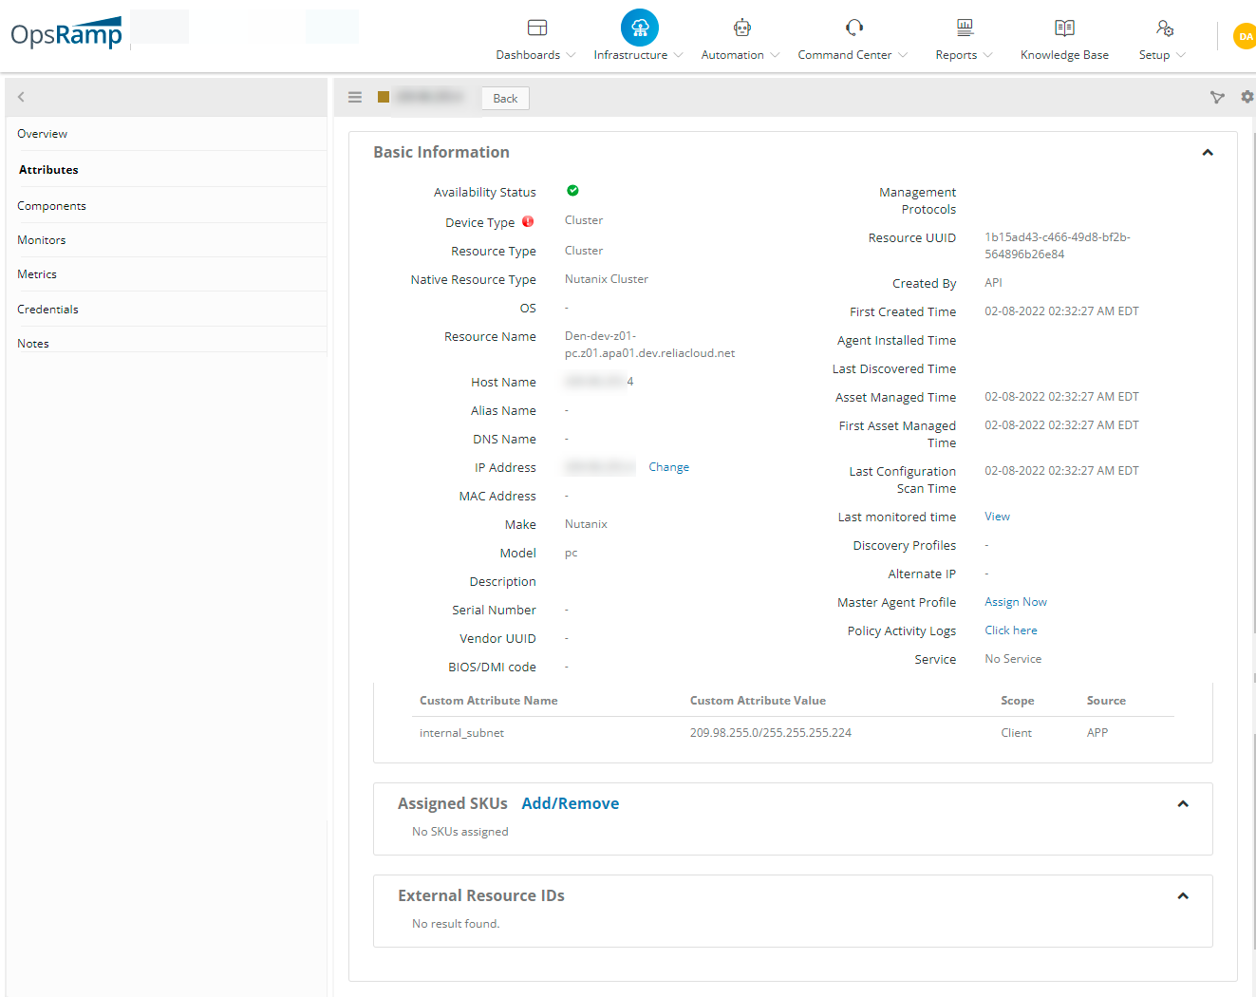Collapse the External Resource IDs section
The width and height of the screenshot is (1256, 997).
[1183, 896]
